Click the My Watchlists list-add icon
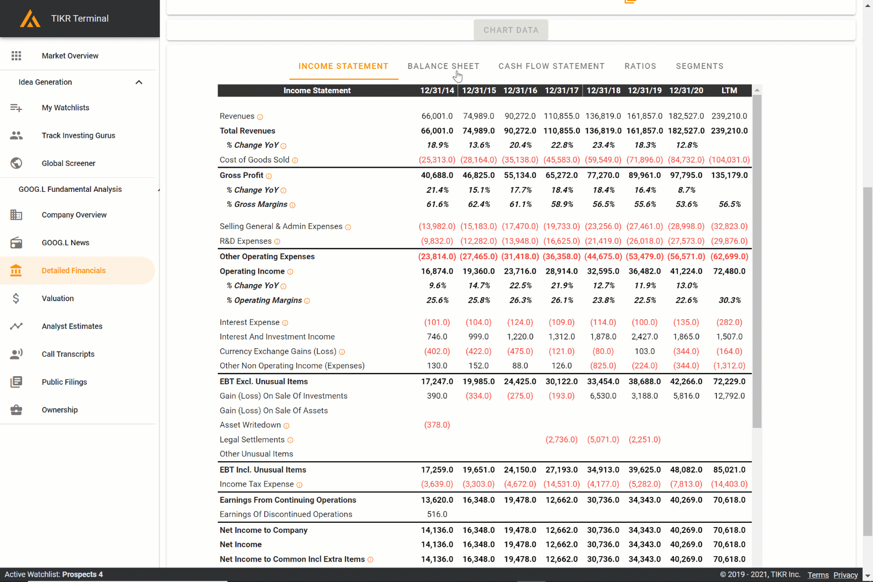 point(16,108)
